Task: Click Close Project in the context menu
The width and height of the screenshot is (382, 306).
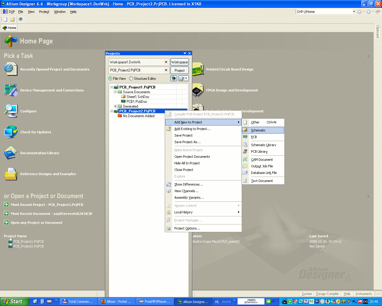Action: pos(203,170)
